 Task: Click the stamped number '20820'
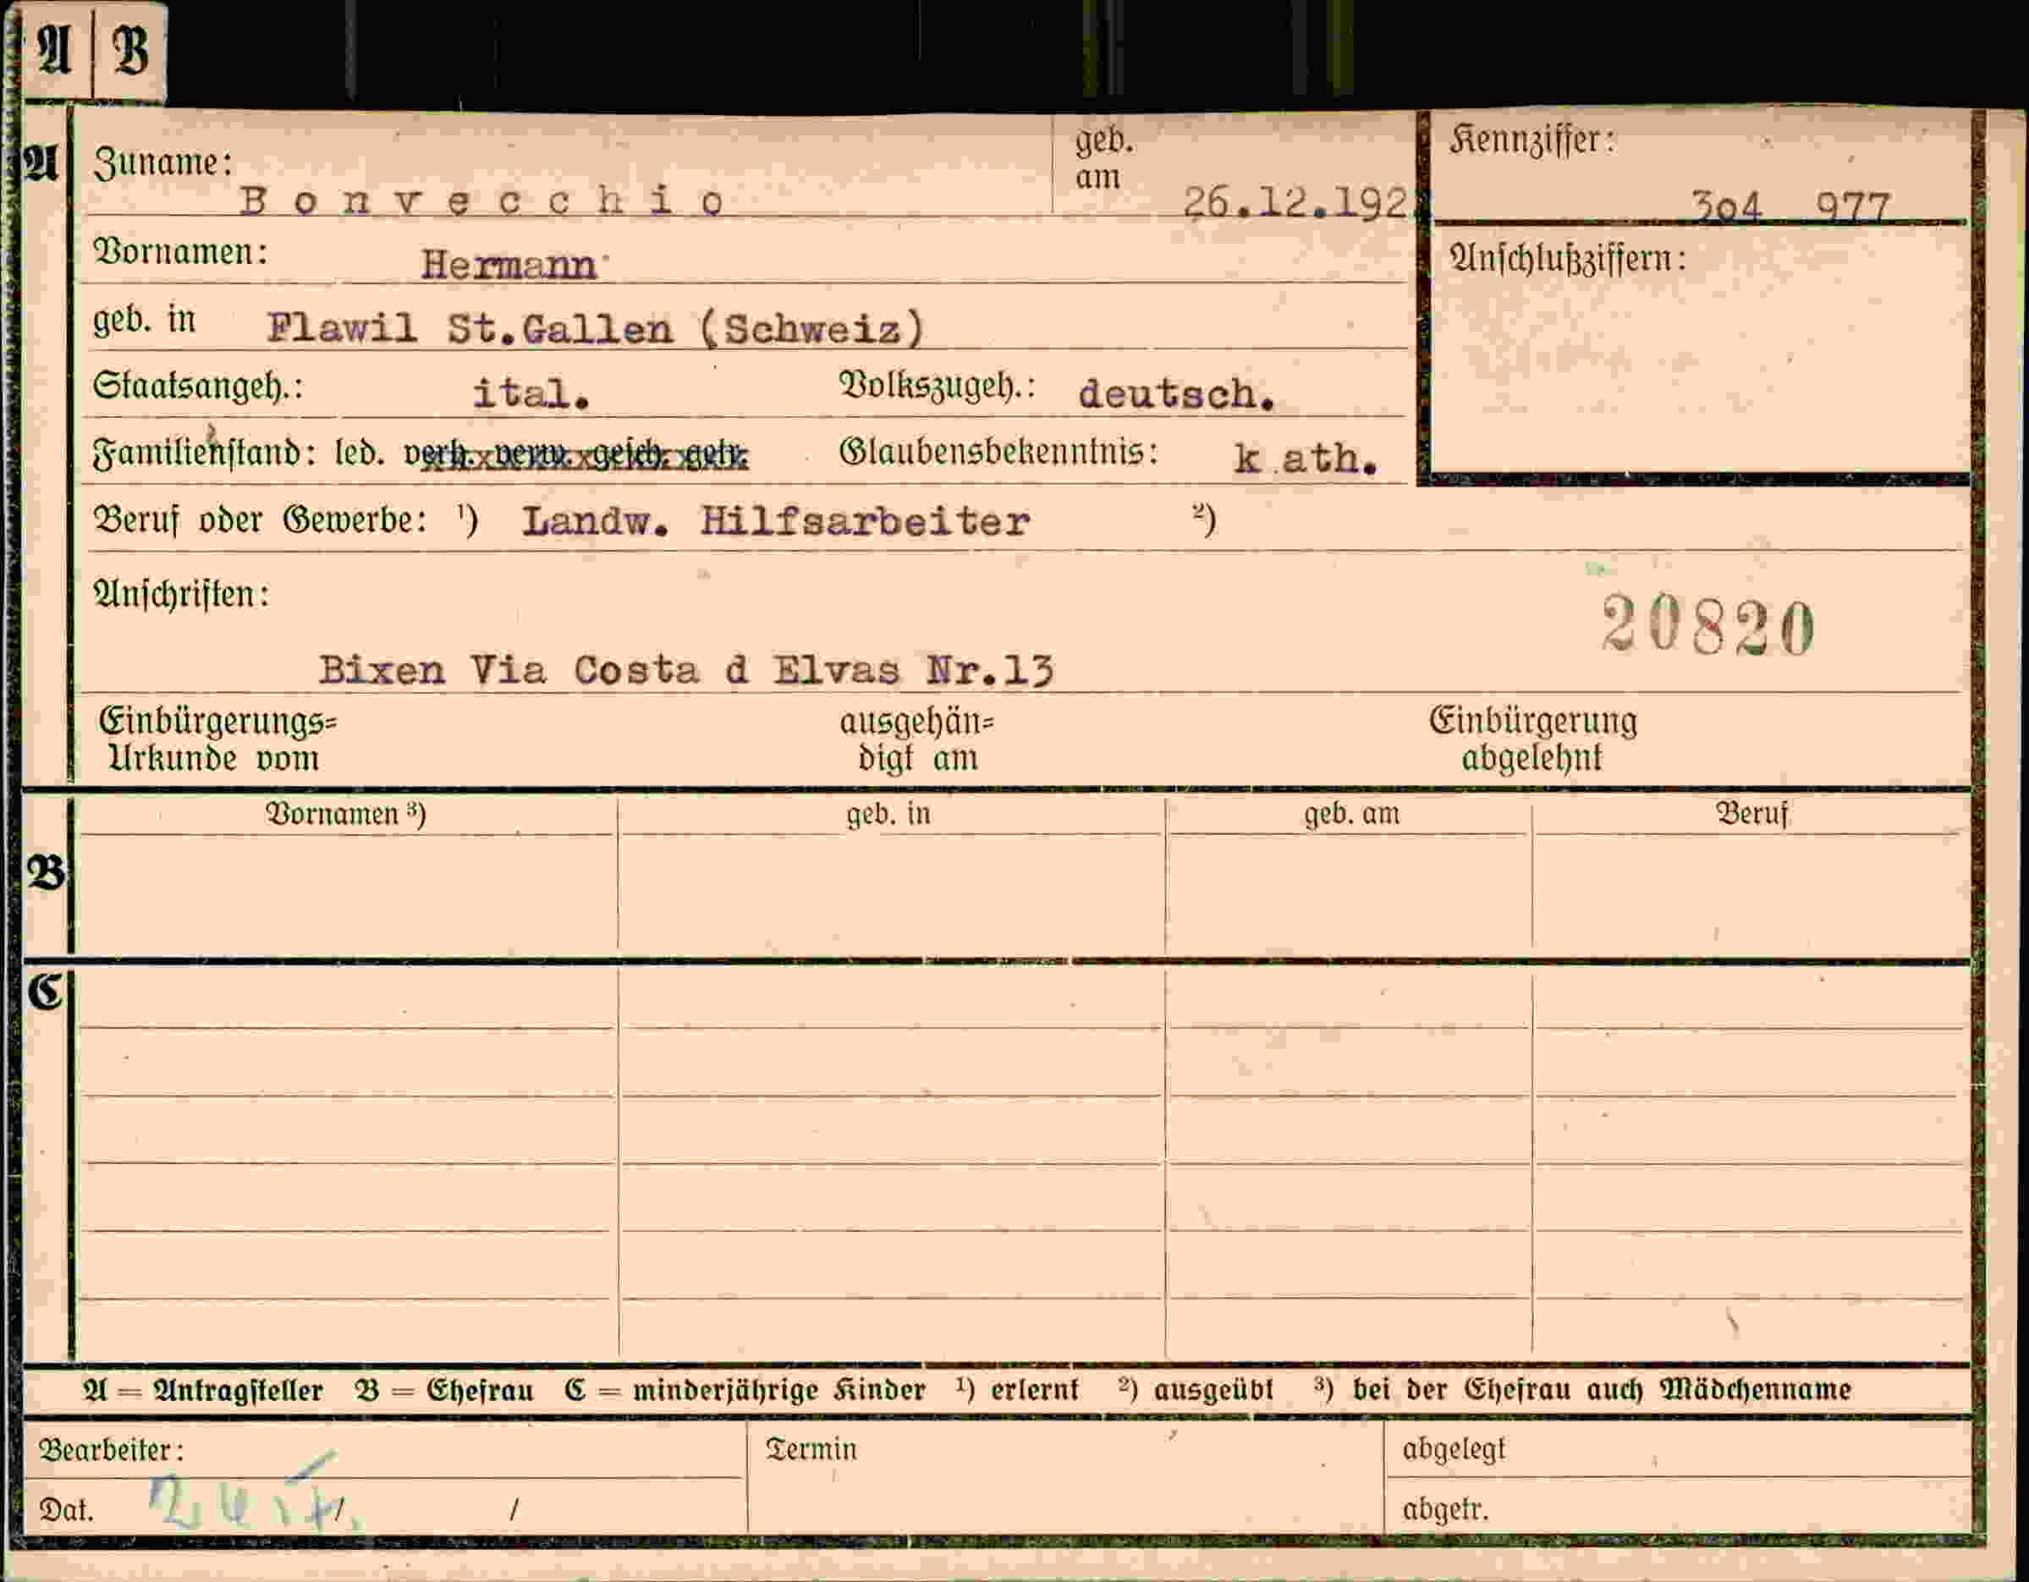1707,625
